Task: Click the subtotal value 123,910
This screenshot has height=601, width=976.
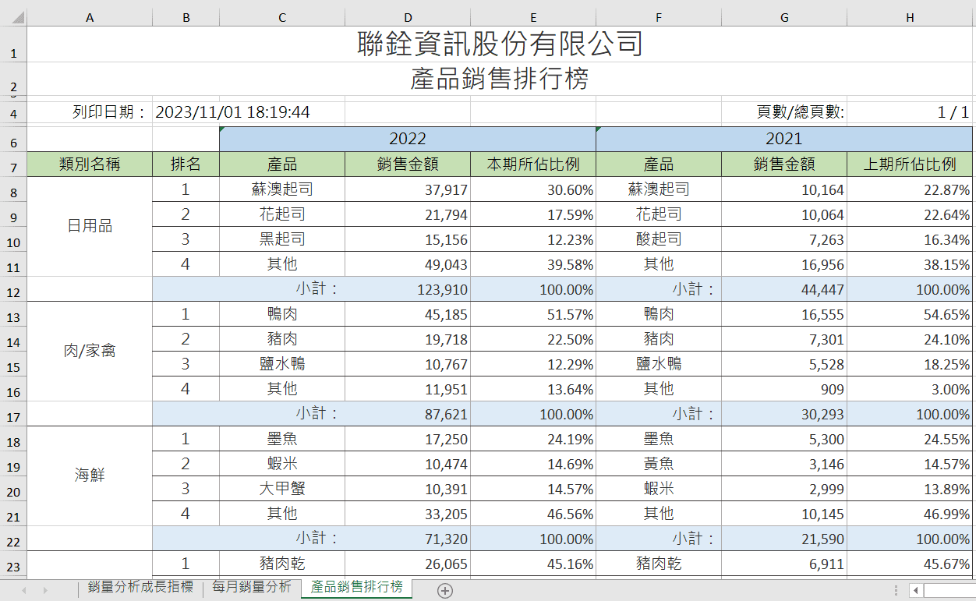Action: point(408,289)
